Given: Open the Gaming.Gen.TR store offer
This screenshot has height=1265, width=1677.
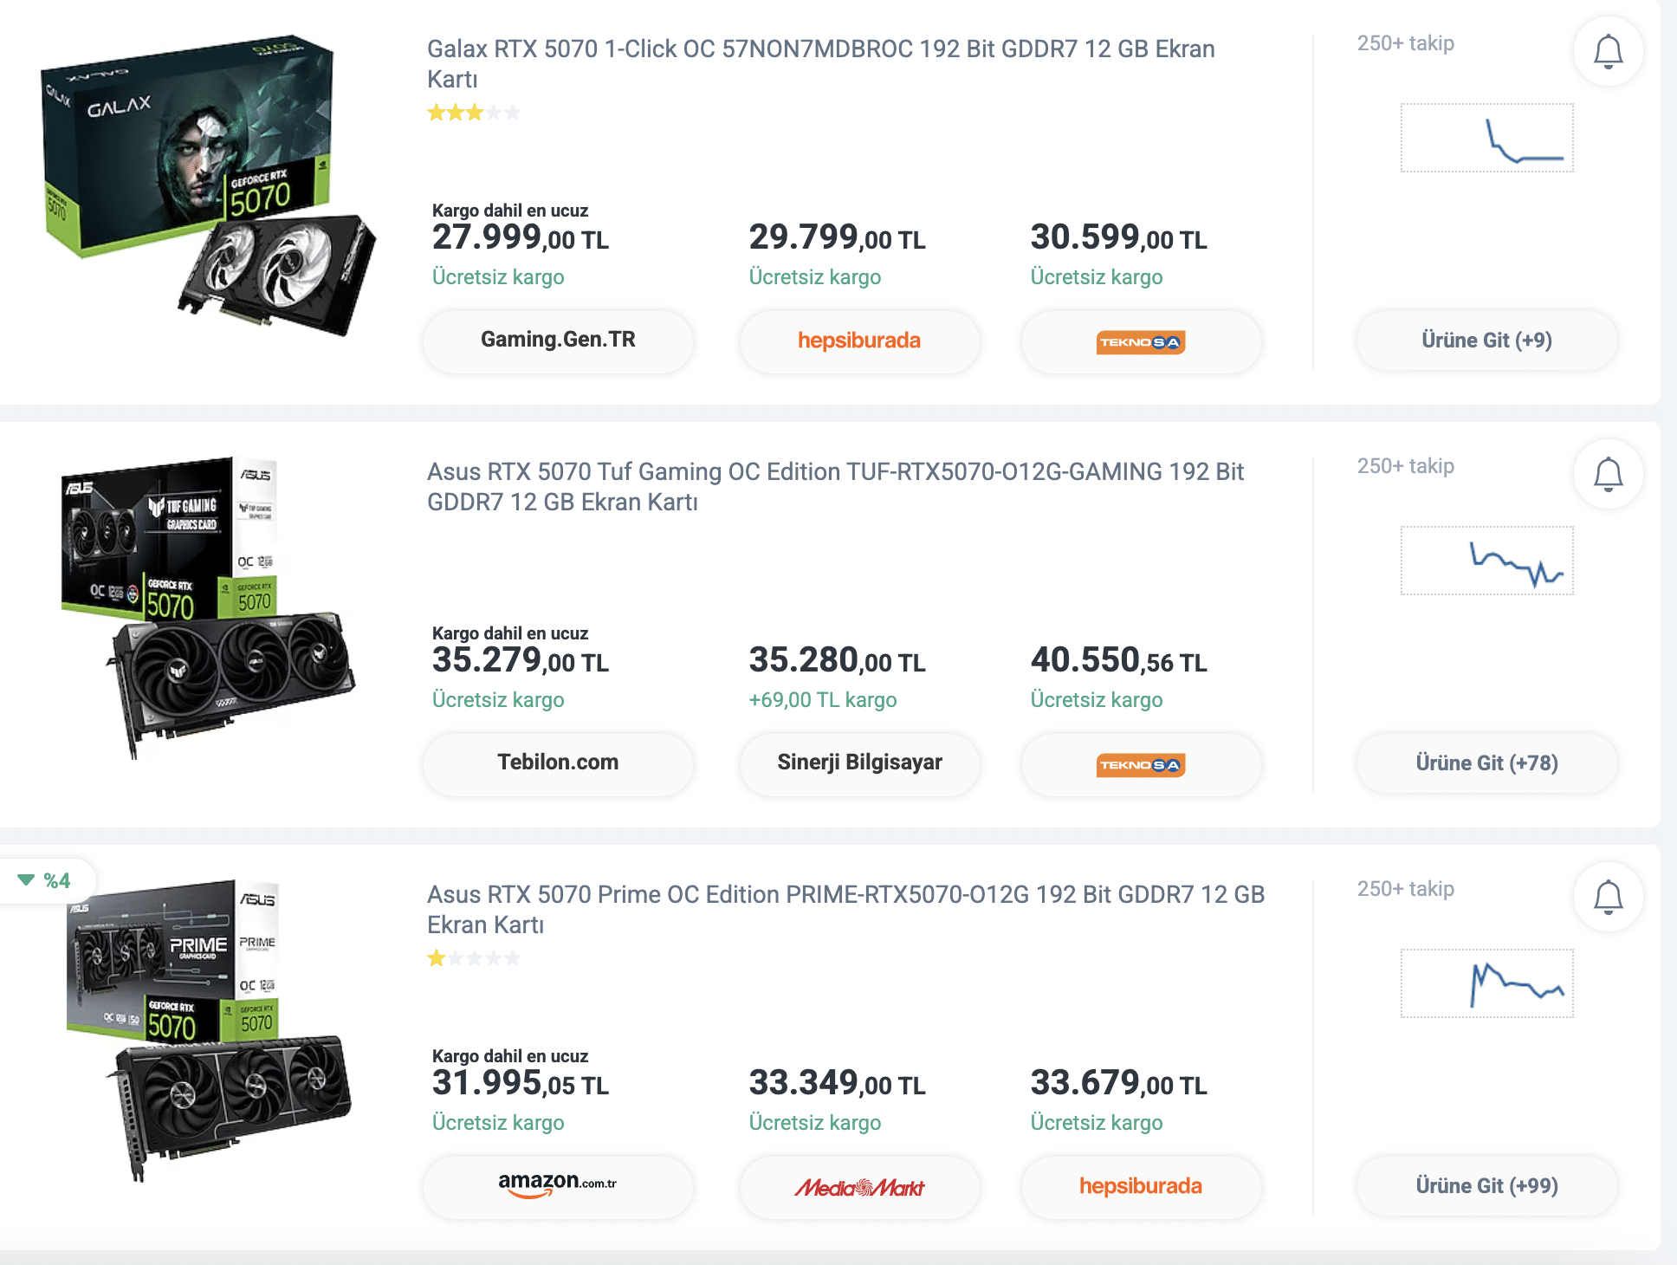Looking at the screenshot, I should point(558,341).
